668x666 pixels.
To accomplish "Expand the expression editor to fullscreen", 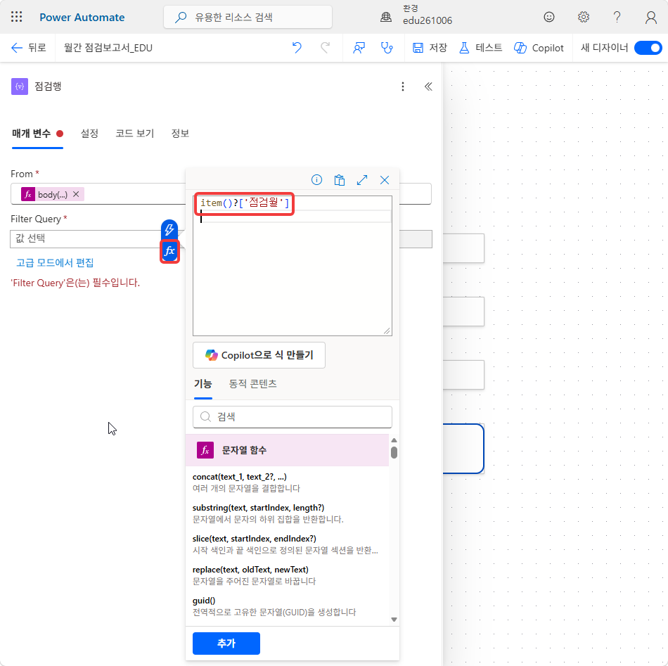I will 362,180.
